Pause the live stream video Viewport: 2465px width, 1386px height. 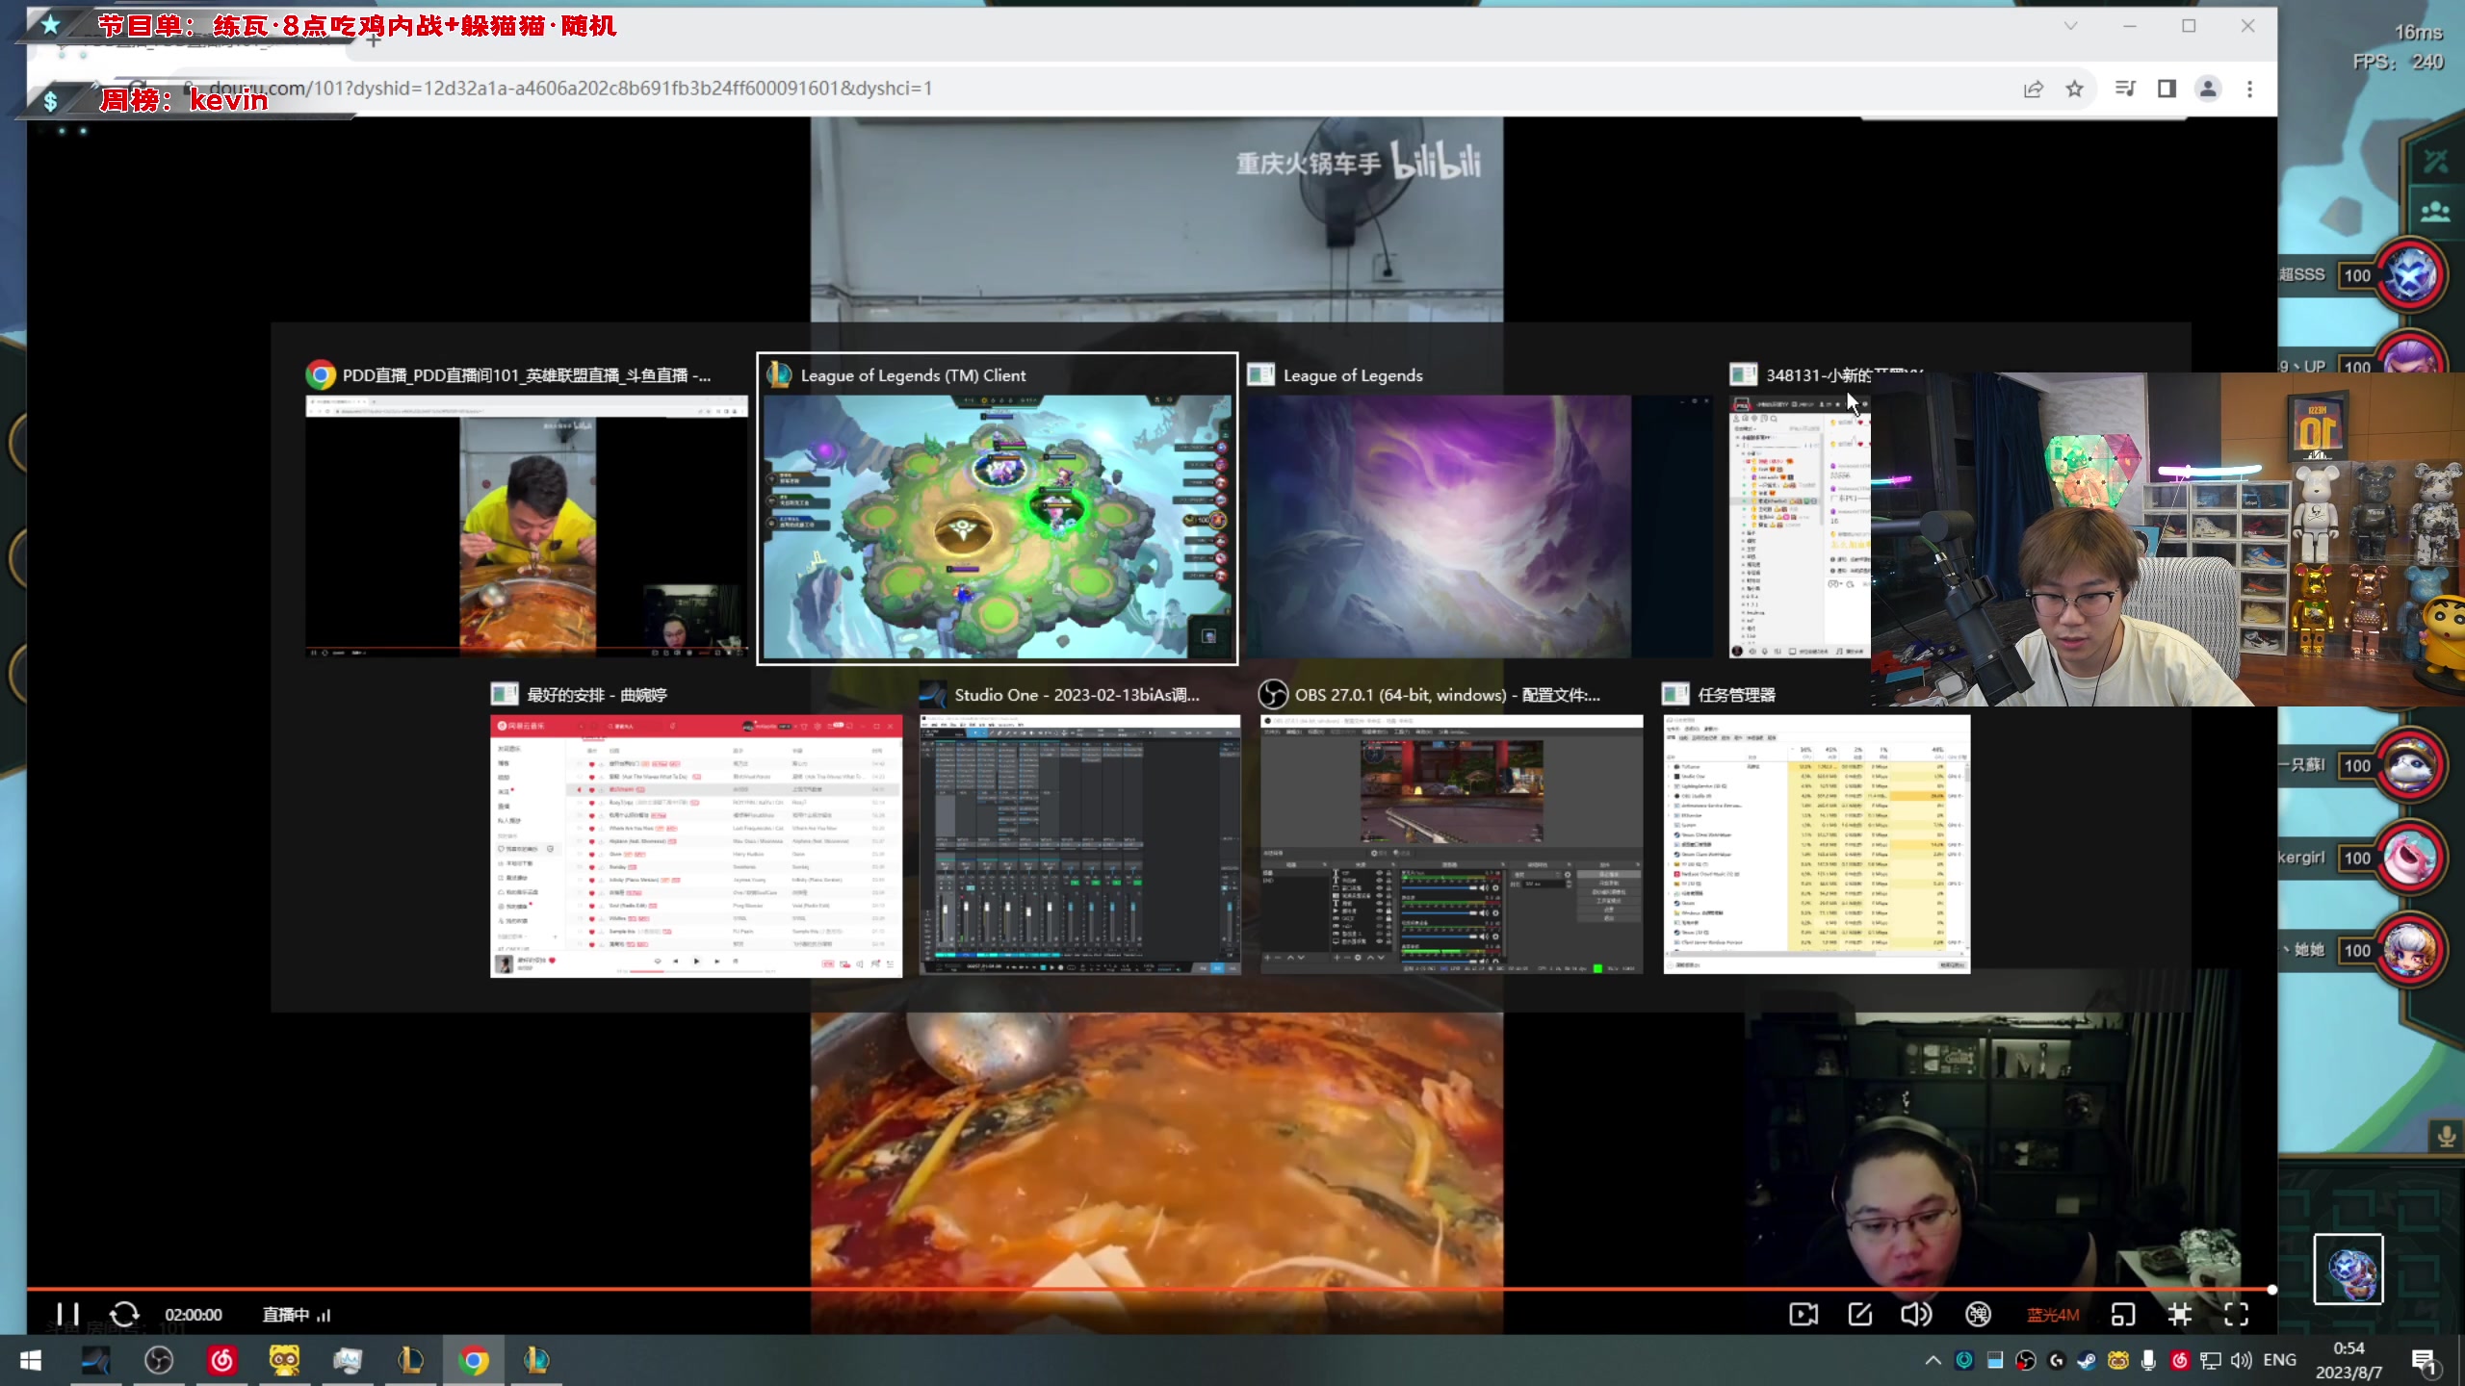pos(66,1314)
